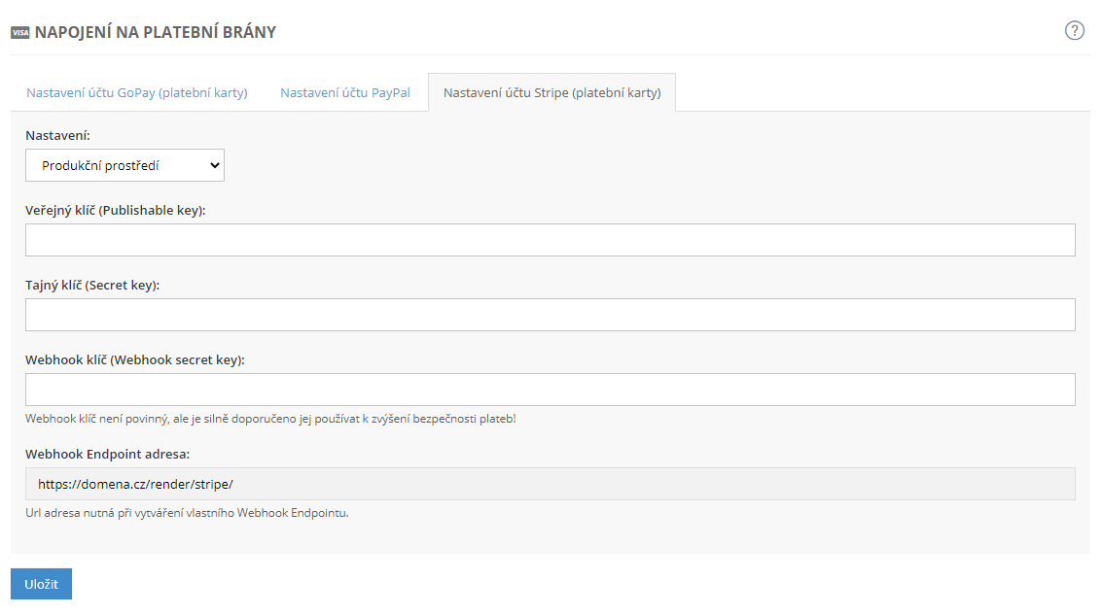Switch to Nastavení účtu GoPay tab

click(137, 93)
